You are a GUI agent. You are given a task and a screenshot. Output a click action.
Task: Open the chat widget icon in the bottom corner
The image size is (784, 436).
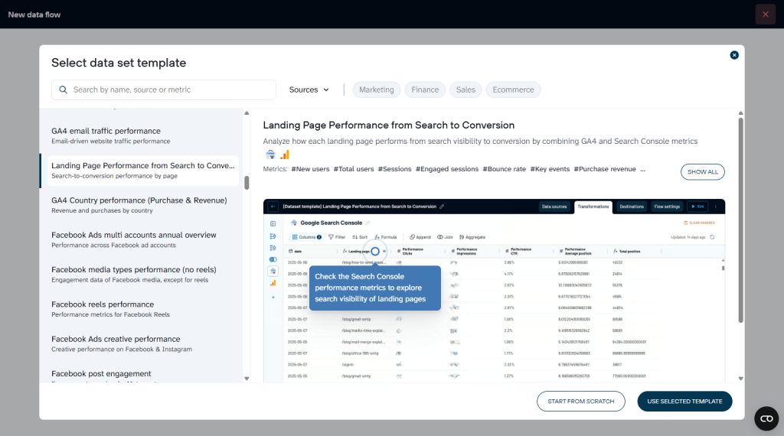coord(766,418)
